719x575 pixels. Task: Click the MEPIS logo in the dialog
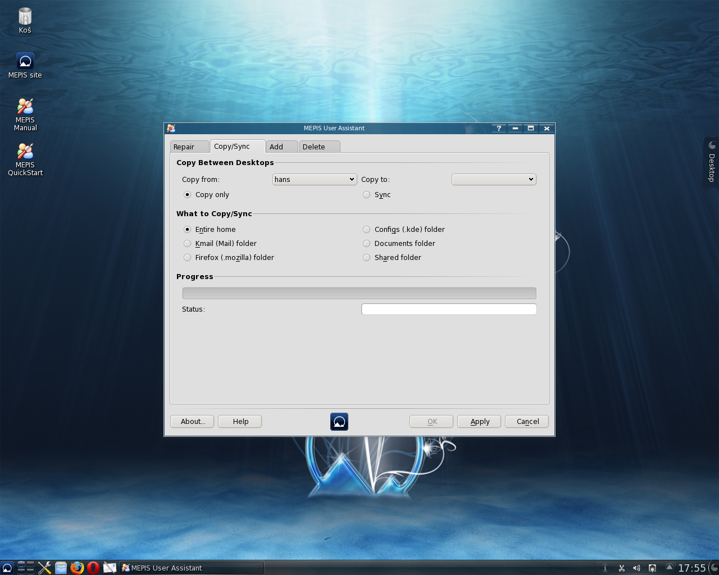point(339,421)
